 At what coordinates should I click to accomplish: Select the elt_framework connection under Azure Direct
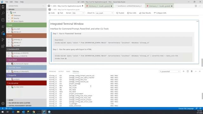pos(21,64)
